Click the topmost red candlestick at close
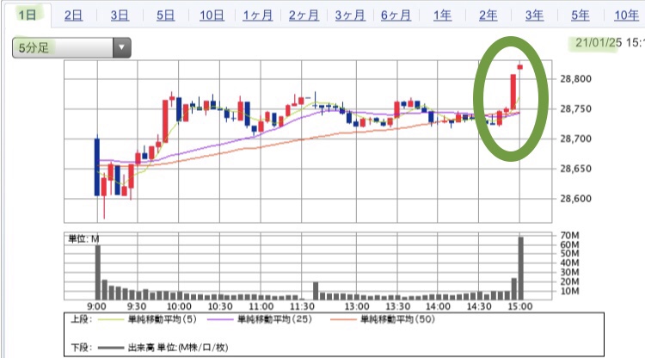The image size is (645, 358). tap(520, 67)
